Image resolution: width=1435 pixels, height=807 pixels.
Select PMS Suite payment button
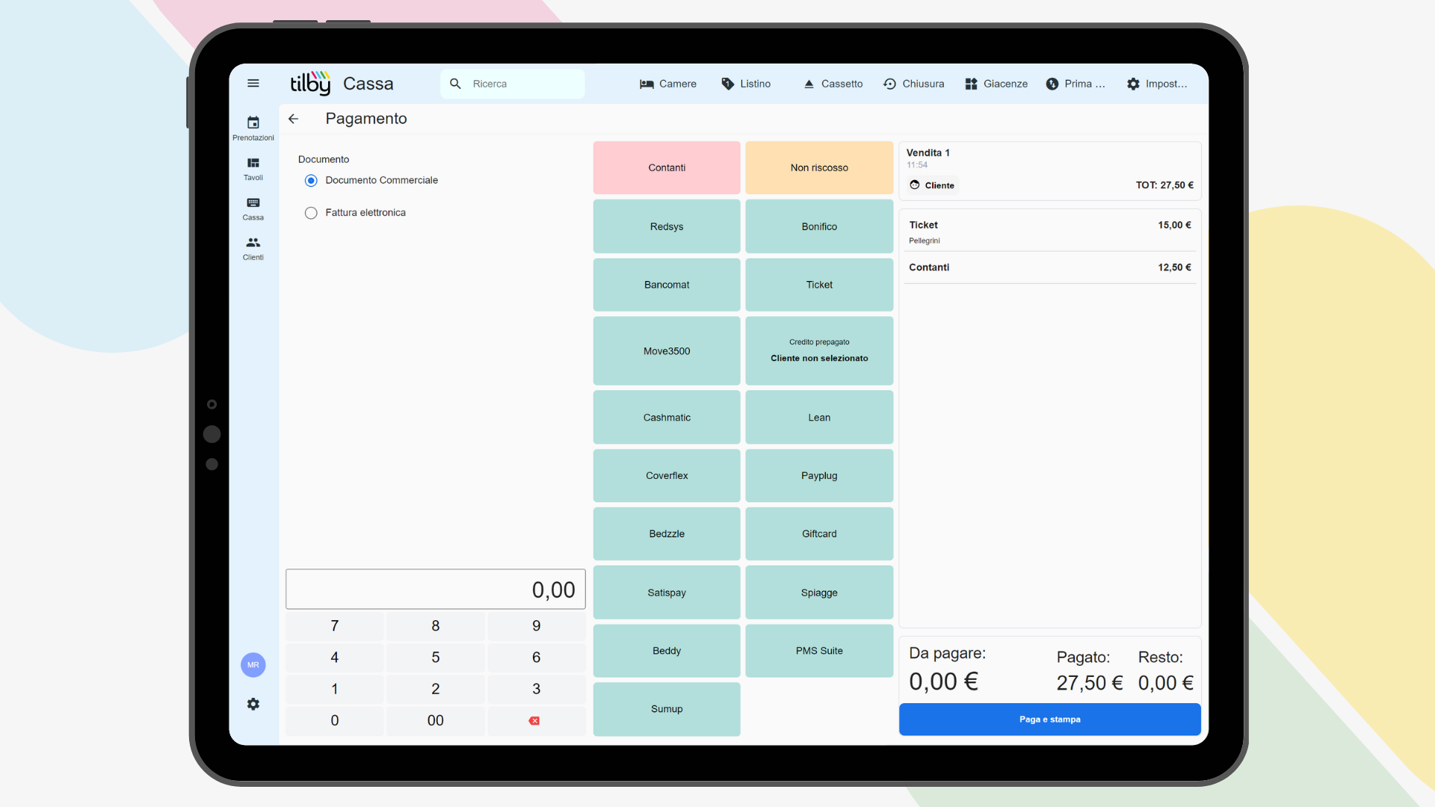[x=819, y=651]
